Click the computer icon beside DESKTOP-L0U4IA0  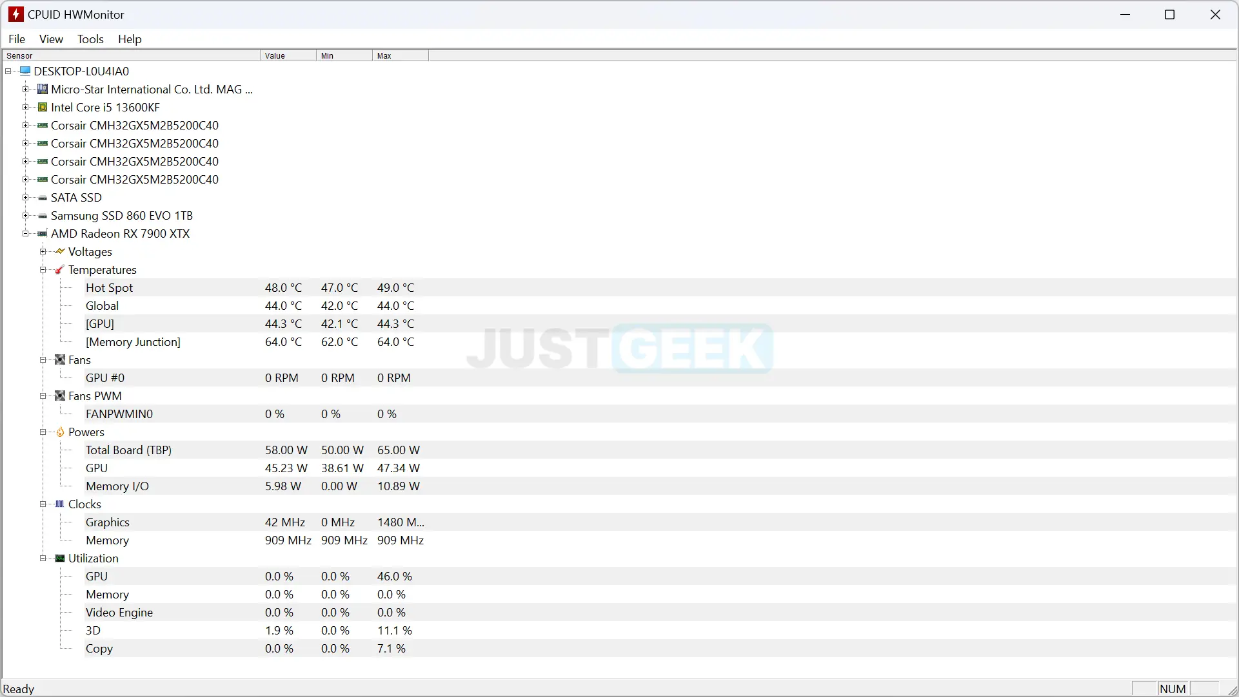tap(25, 72)
